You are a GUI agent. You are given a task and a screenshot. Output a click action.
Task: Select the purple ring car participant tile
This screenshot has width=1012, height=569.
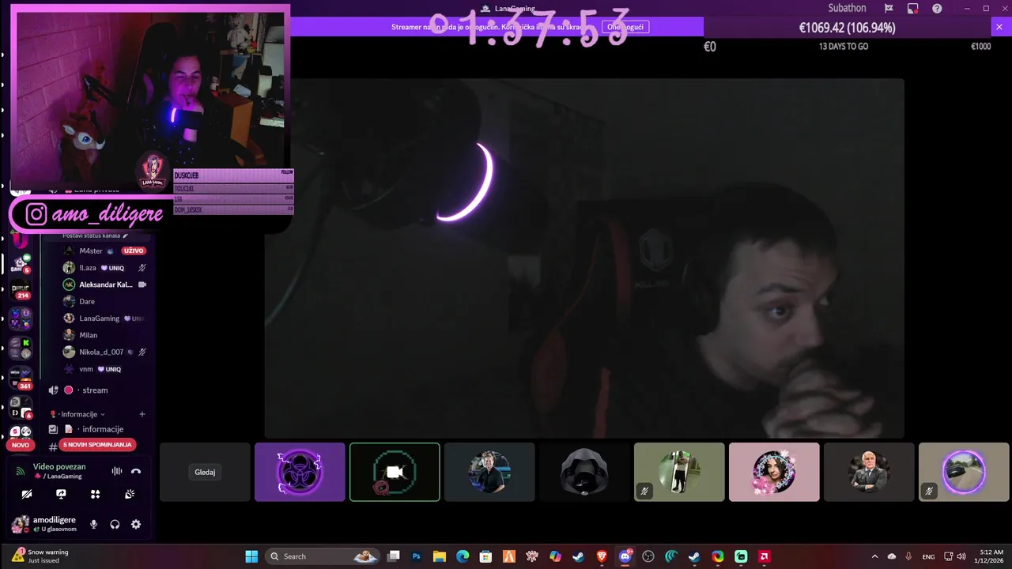pos(964,472)
